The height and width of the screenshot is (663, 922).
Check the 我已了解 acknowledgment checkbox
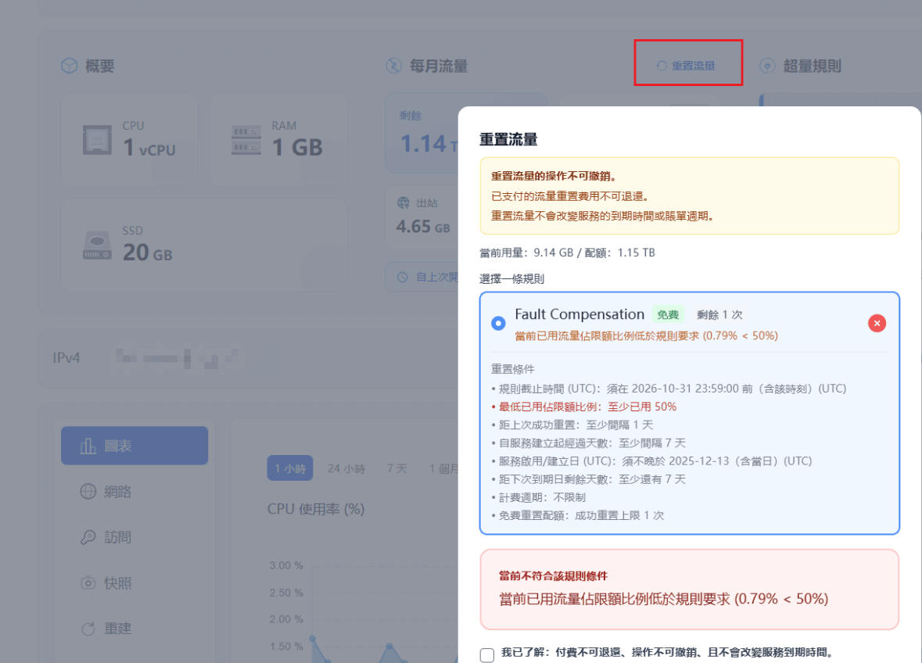(x=487, y=655)
